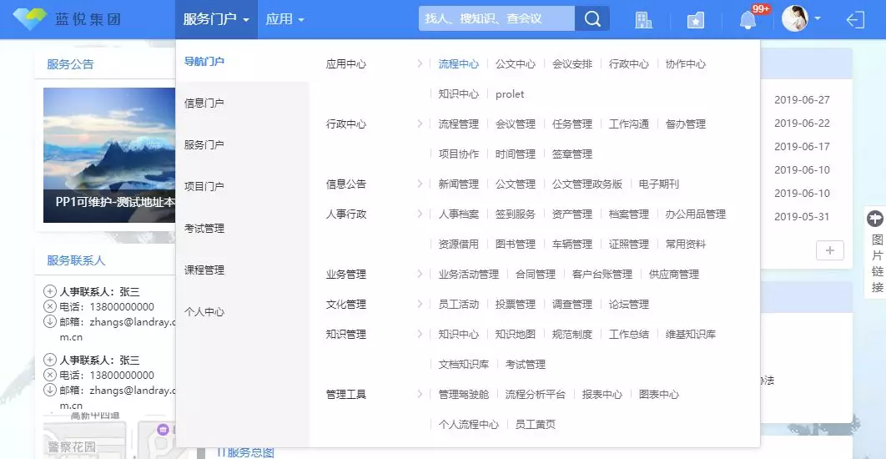Image resolution: width=886 pixels, height=459 pixels.
Task: Open the 员工黄页 link
Action: pos(535,424)
